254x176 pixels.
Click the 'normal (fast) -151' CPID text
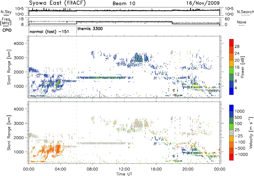(49, 31)
